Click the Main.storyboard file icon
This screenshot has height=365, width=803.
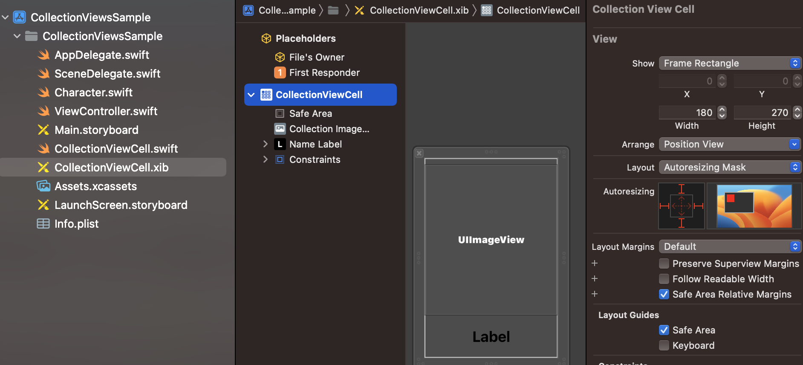43,130
